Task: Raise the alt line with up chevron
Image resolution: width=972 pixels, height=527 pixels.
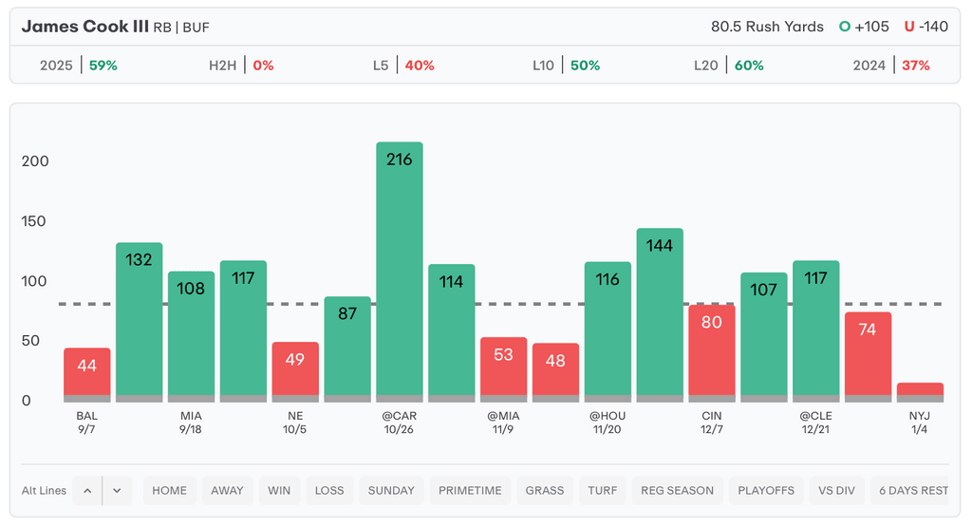Action: [87, 491]
